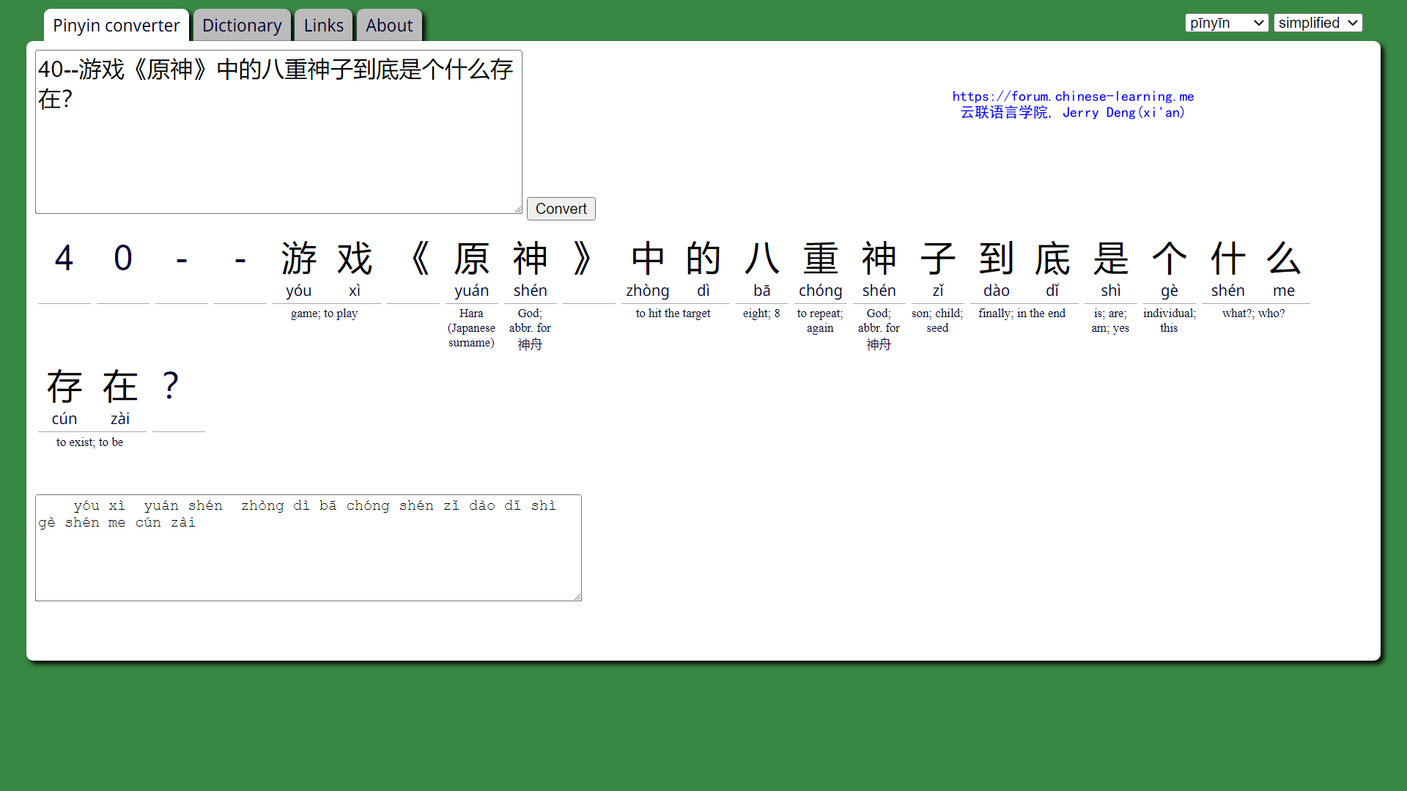This screenshot has height=791, width=1407.
Task: Grab the input textarea resize handle
Action: tap(517, 209)
